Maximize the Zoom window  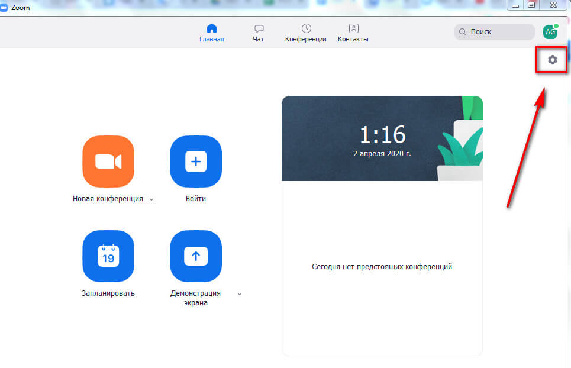(531, 5)
